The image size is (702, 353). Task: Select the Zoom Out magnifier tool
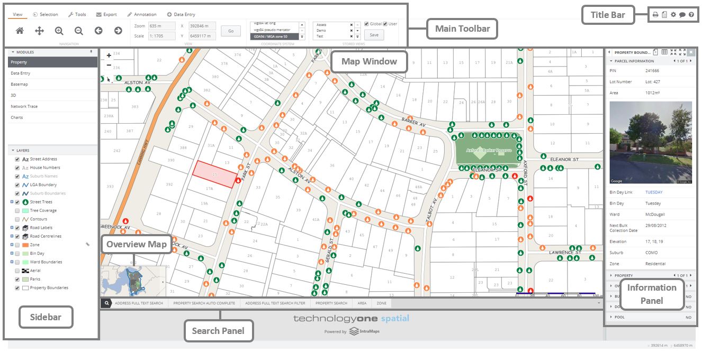coord(78,31)
